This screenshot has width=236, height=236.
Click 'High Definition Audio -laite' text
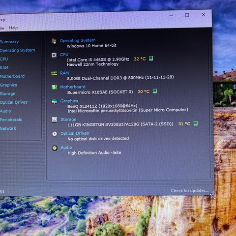[x=94, y=153]
